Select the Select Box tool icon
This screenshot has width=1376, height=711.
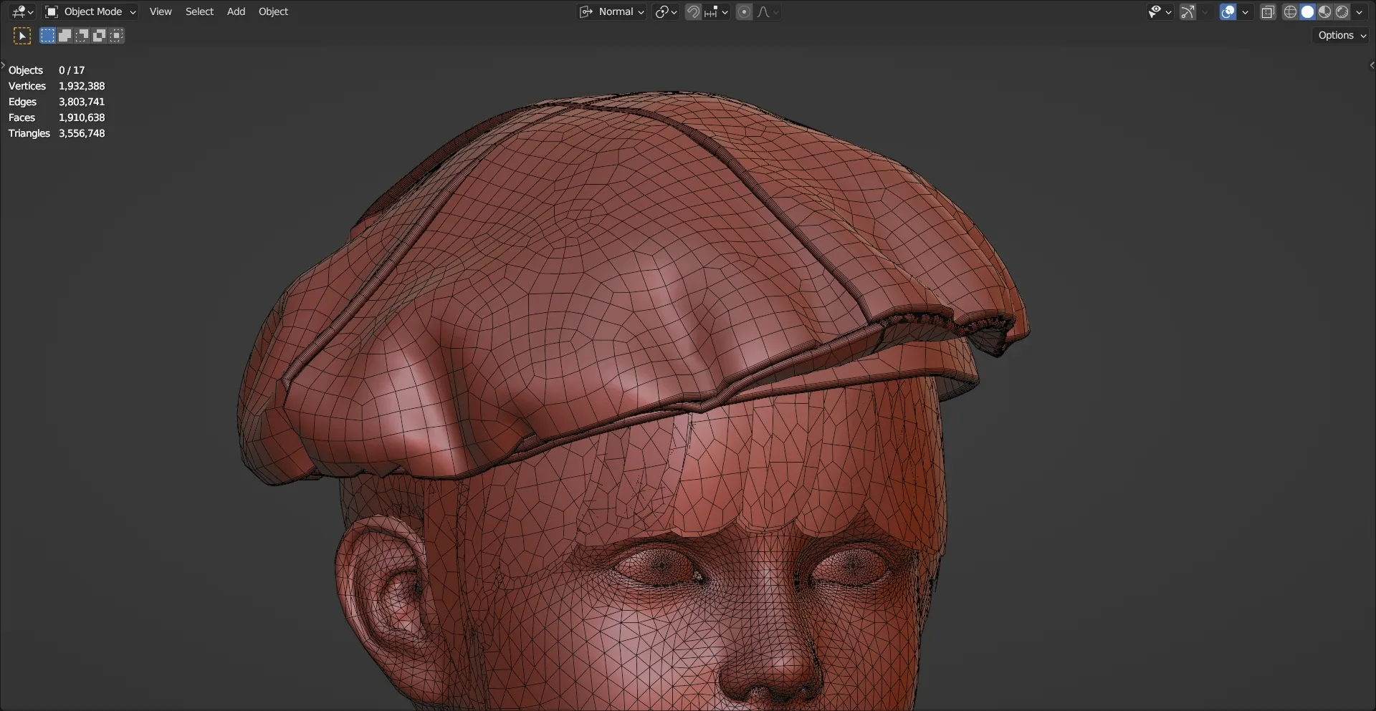coord(22,35)
